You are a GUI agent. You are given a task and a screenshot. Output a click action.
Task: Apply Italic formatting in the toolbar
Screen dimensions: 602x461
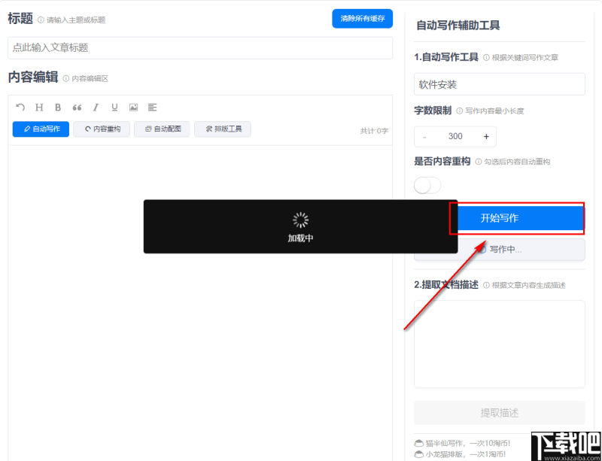[x=95, y=107]
